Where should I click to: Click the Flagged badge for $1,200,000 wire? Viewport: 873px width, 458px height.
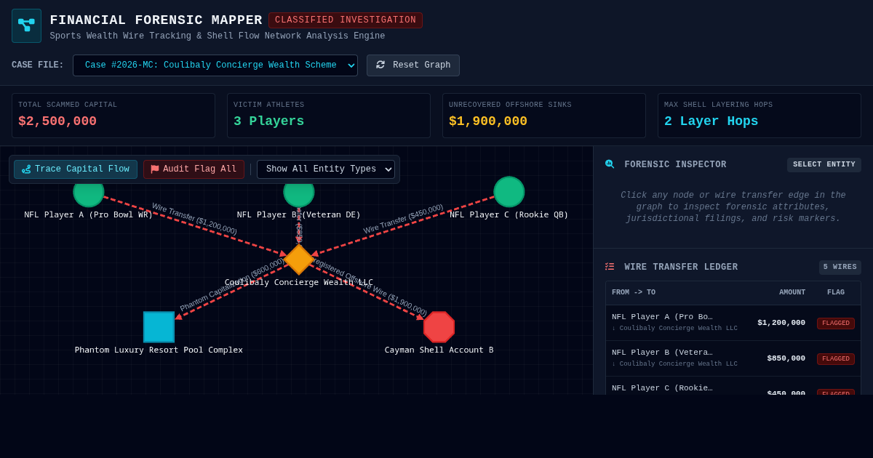[836, 324]
